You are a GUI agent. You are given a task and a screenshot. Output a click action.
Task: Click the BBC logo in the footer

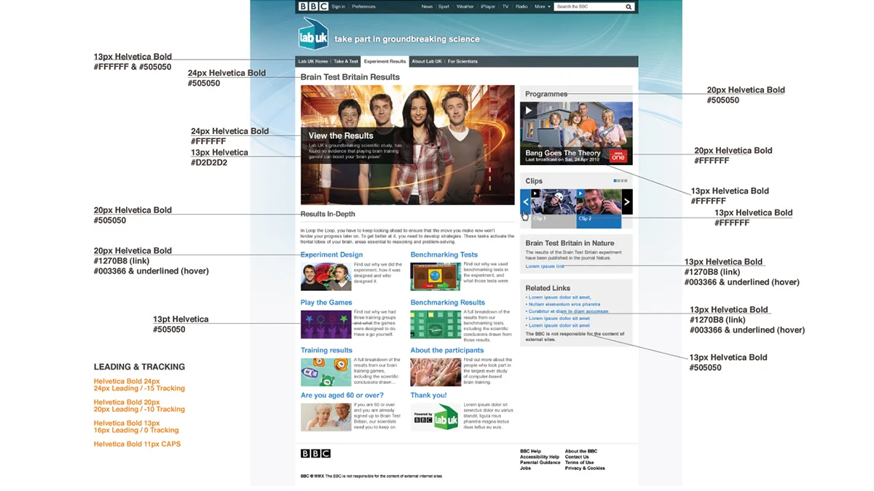(315, 454)
